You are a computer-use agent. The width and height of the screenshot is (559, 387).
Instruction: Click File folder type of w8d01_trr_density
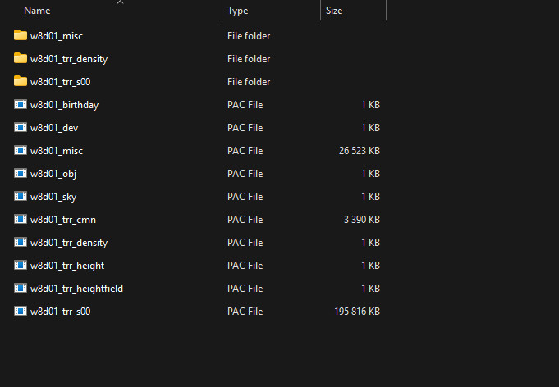point(249,59)
